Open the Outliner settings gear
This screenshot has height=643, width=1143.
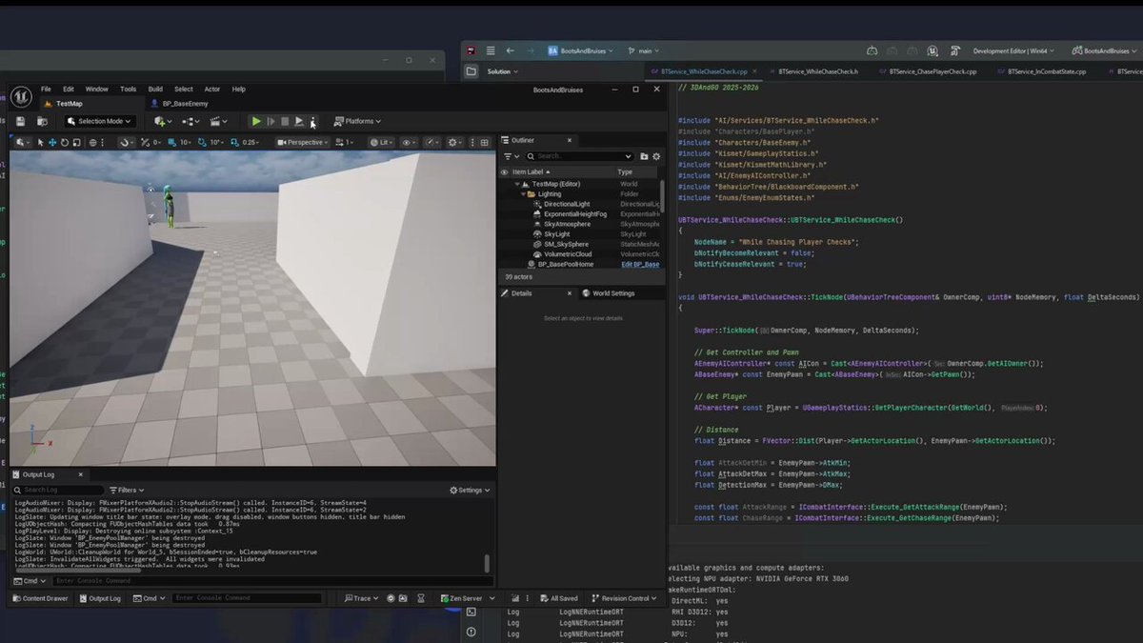[657, 156]
